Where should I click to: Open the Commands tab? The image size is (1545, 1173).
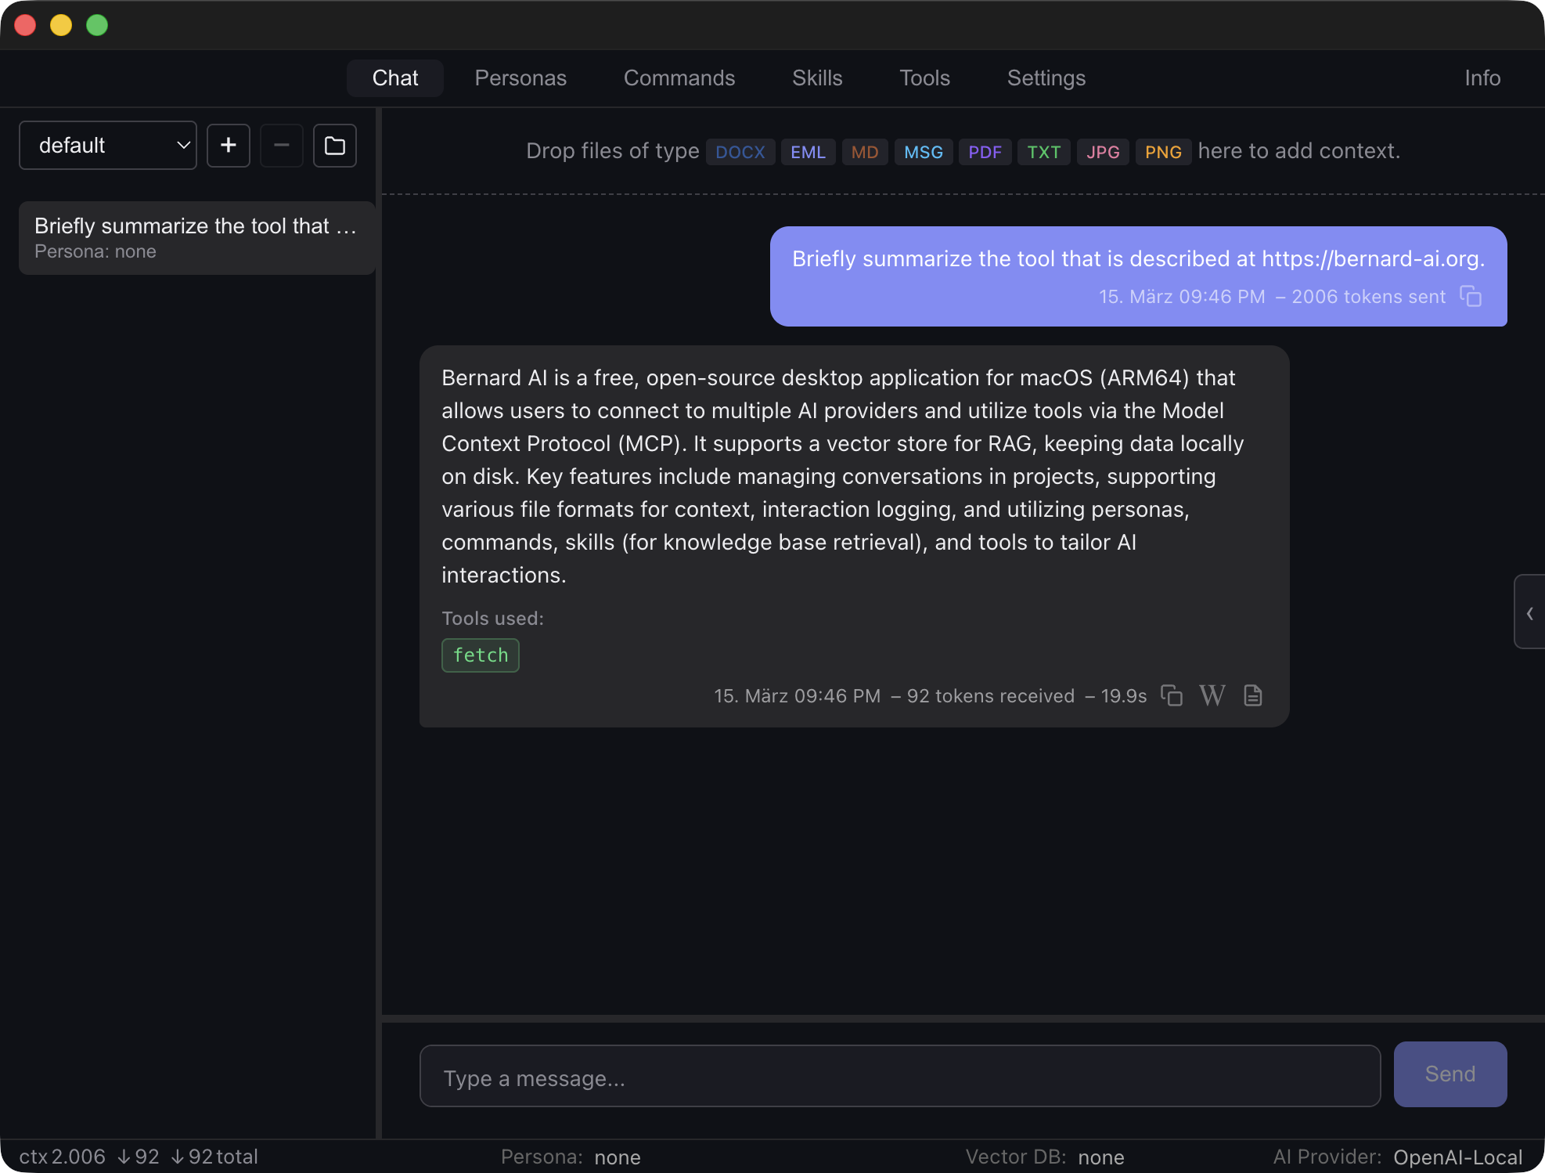pos(679,78)
